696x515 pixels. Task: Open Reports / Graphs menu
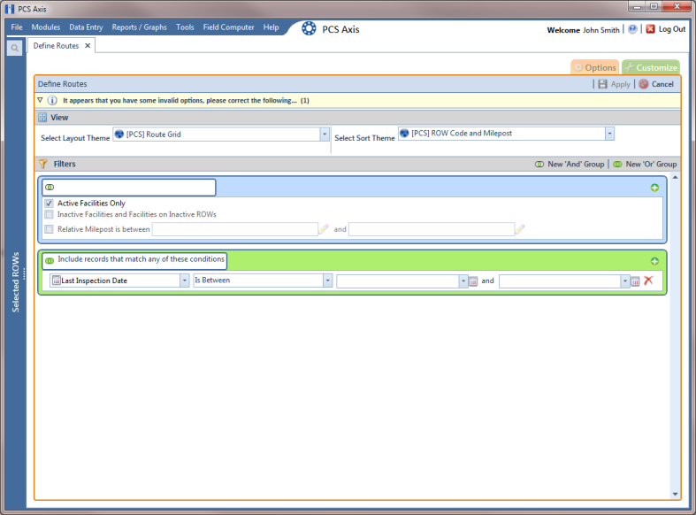pyautogui.click(x=140, y=27)
